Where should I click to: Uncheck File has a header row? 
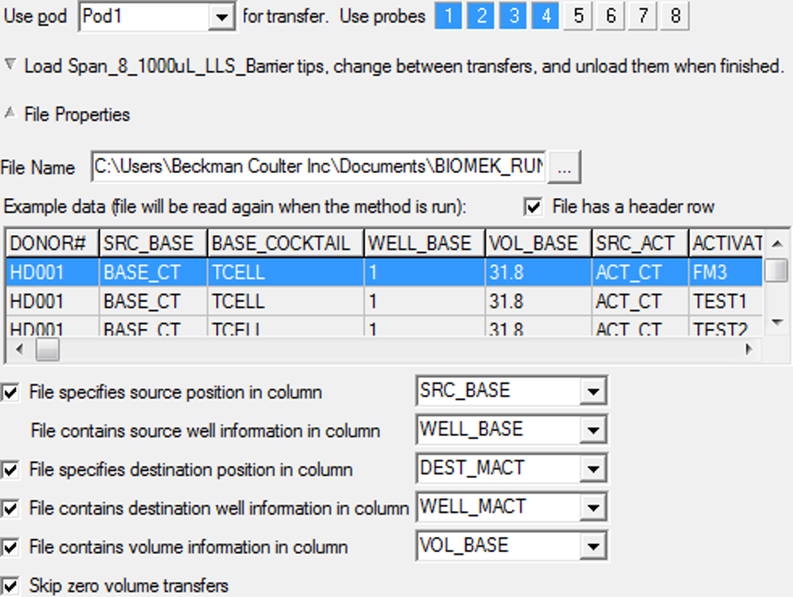[x=533, y=207]
